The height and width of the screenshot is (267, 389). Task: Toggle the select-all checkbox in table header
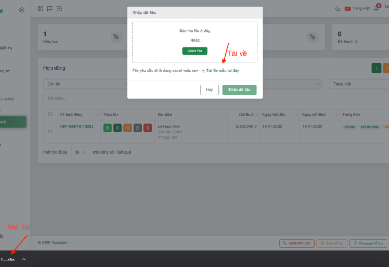[x=50, y=115]
